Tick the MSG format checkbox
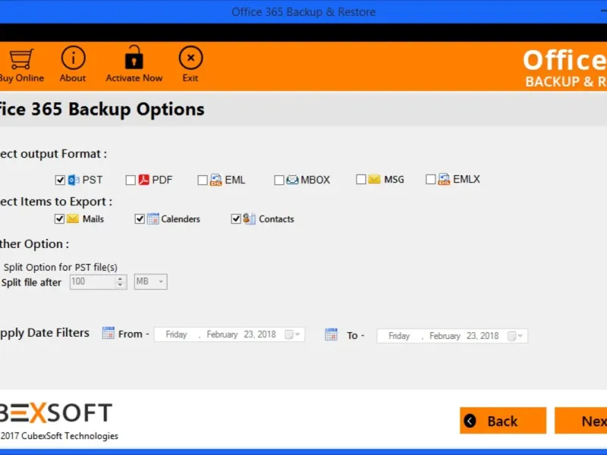 click(x=361, y=180)
